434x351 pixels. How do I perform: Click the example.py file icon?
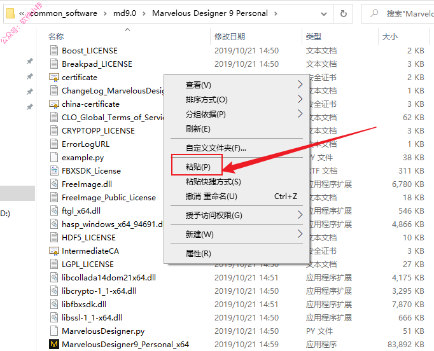54,158
